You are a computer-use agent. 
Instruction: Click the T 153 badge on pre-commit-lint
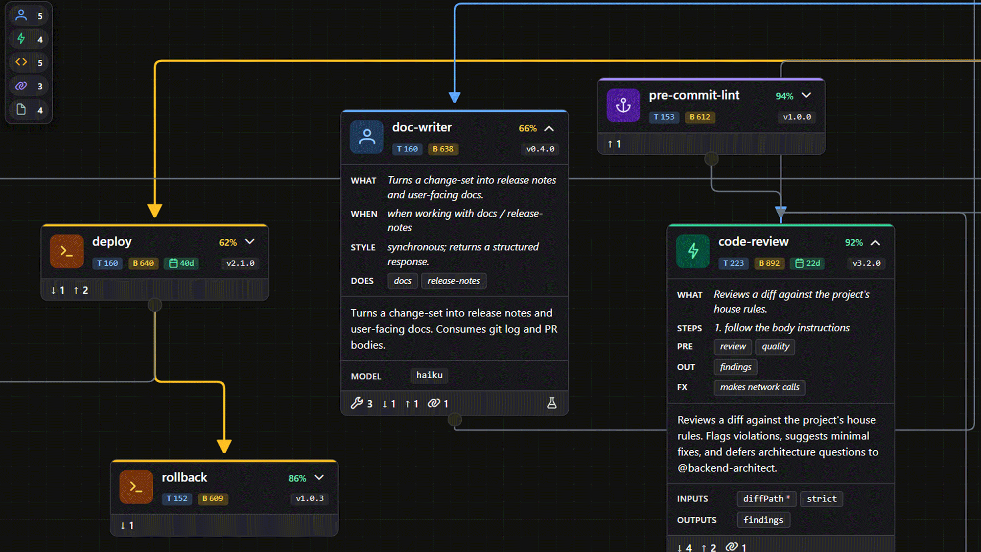(664, 117)
